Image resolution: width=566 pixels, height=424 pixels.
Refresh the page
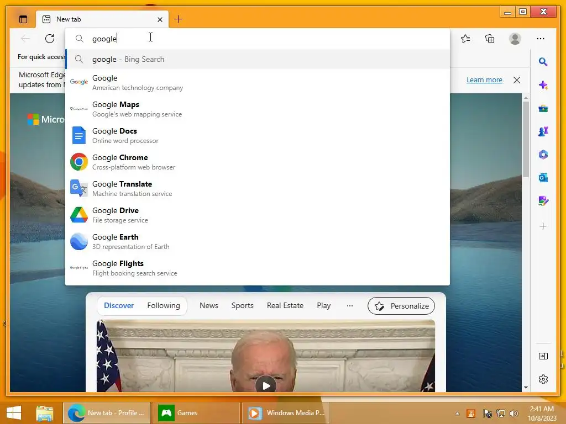50,39
